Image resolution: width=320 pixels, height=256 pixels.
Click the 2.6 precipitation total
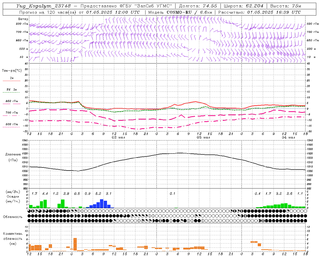(x=289, y=194)
